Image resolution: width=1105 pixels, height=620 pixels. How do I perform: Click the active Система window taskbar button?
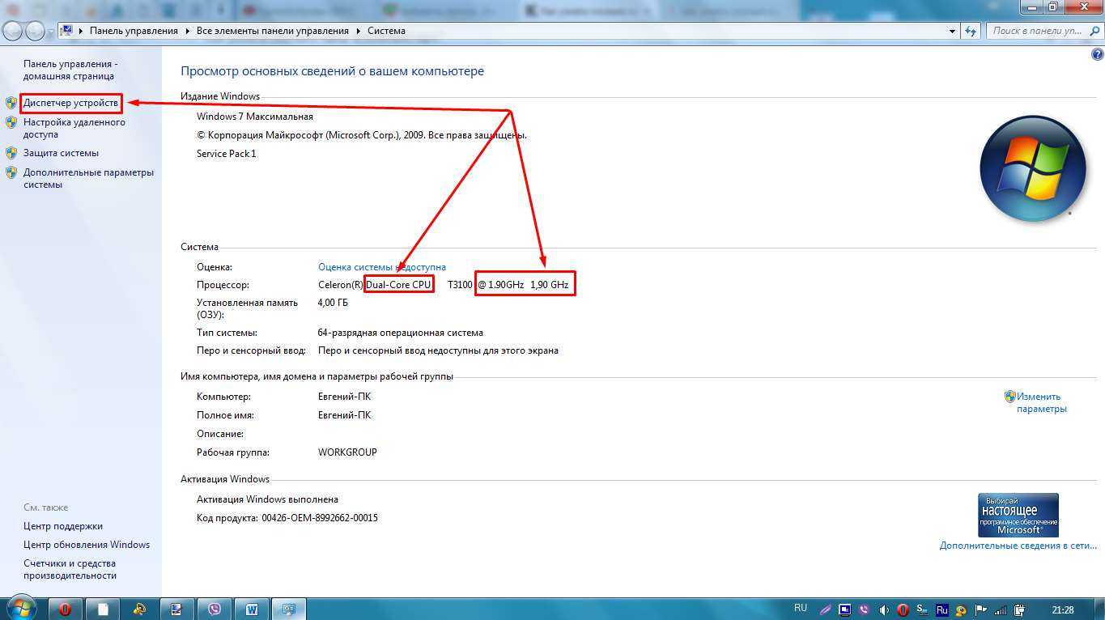click(x=289, y=609)
